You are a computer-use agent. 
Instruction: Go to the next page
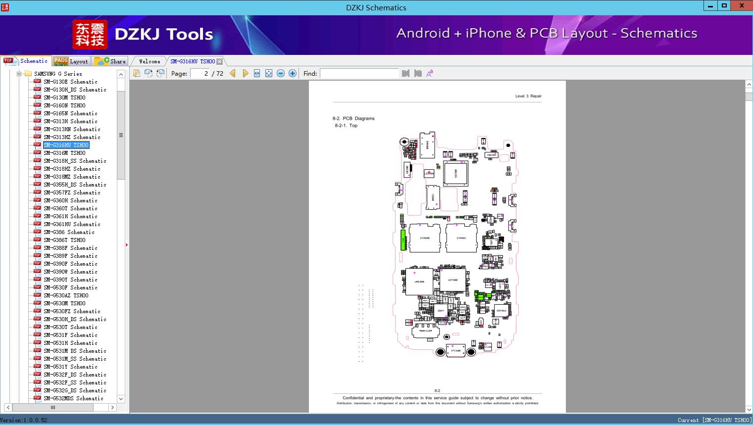point(245,73)
